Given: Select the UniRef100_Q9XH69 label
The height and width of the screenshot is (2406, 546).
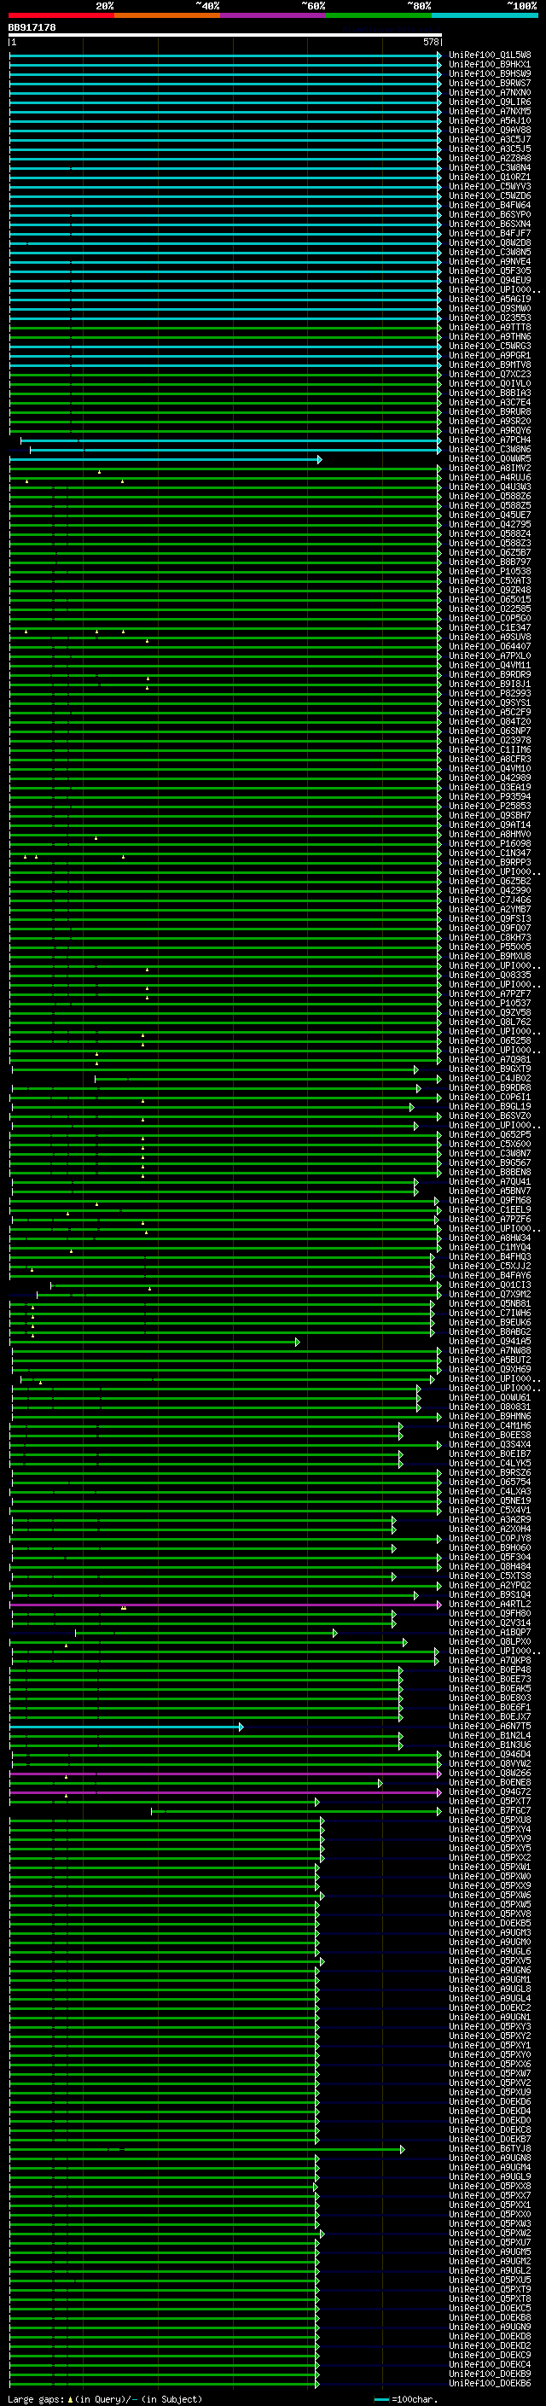Looking at the screenshot, I should pyautogui.click(x=490, y=1369).
